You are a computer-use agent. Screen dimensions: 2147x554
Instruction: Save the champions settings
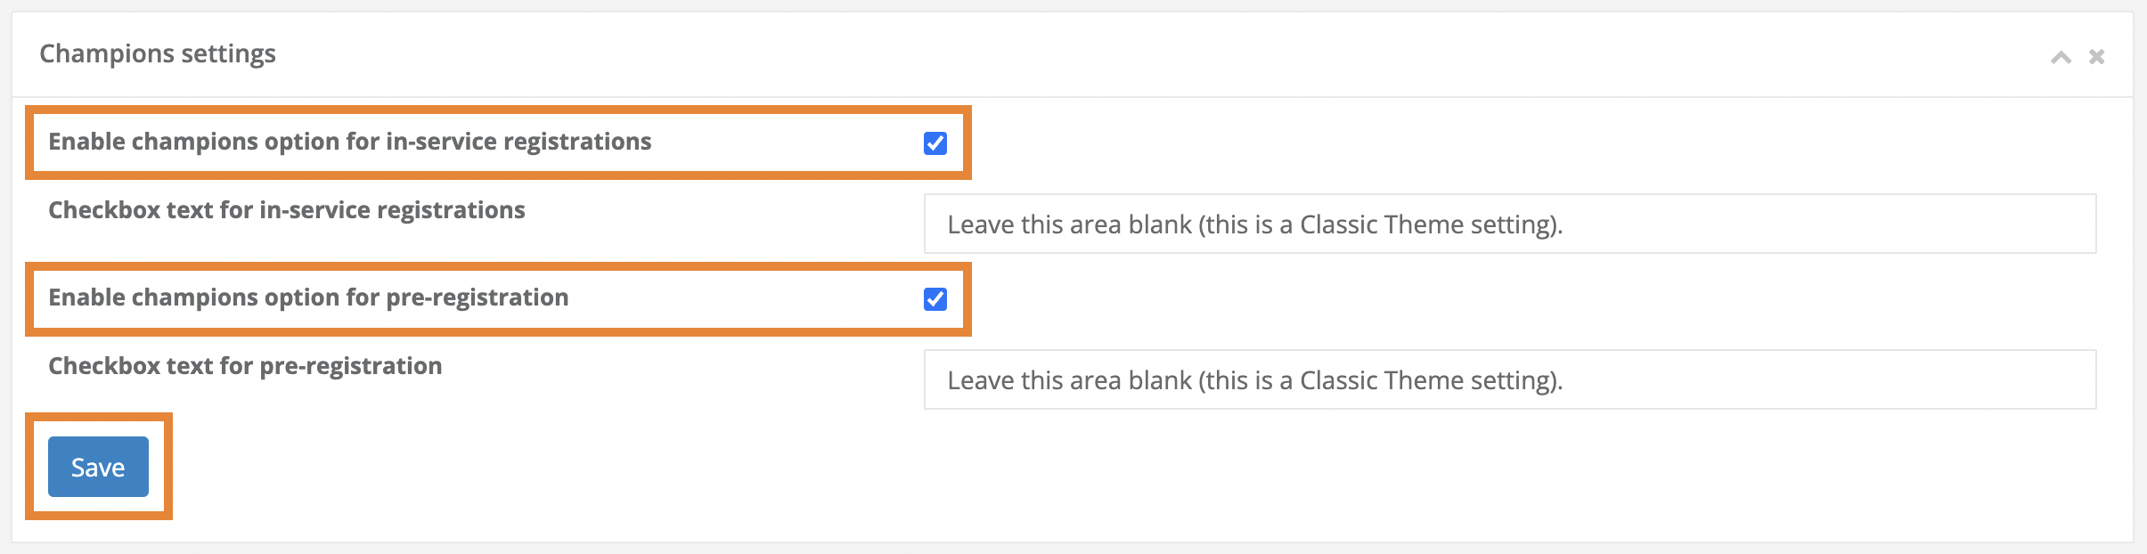click(98, 467)
